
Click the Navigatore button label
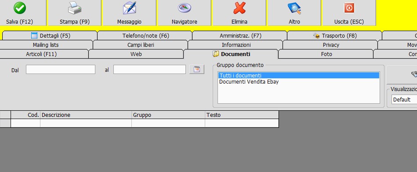[x=184, y=22]
